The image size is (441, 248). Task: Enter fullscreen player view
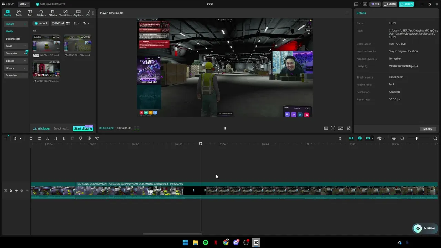coord(349,128)
